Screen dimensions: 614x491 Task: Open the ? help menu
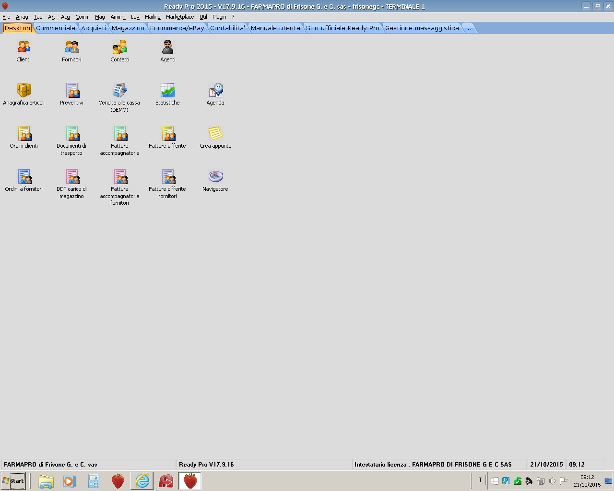tap(233, 17)
